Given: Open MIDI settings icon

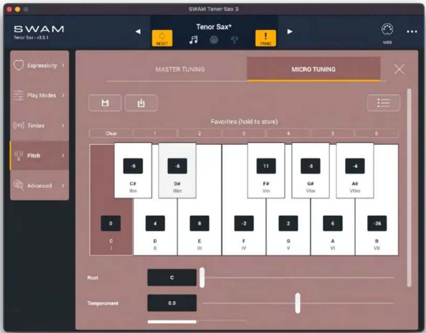Looking at the screenshot, I should pos(387,34).
